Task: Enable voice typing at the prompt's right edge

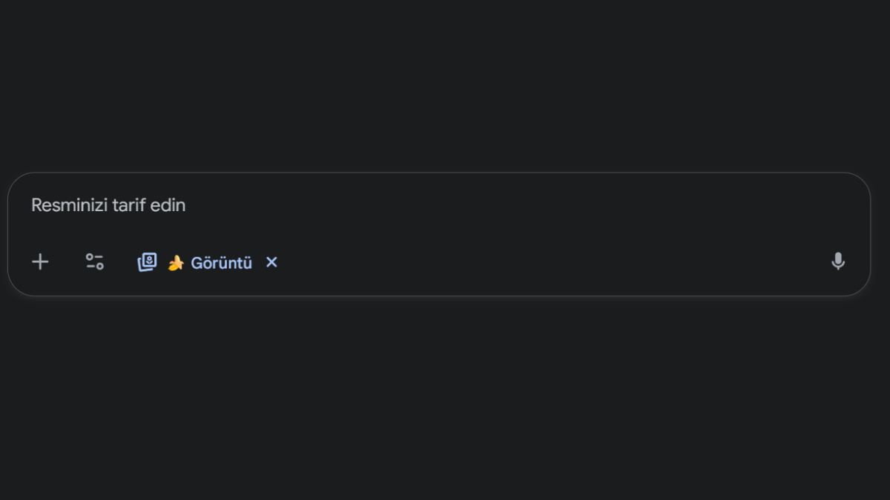Action: click(x=838, y=261)
